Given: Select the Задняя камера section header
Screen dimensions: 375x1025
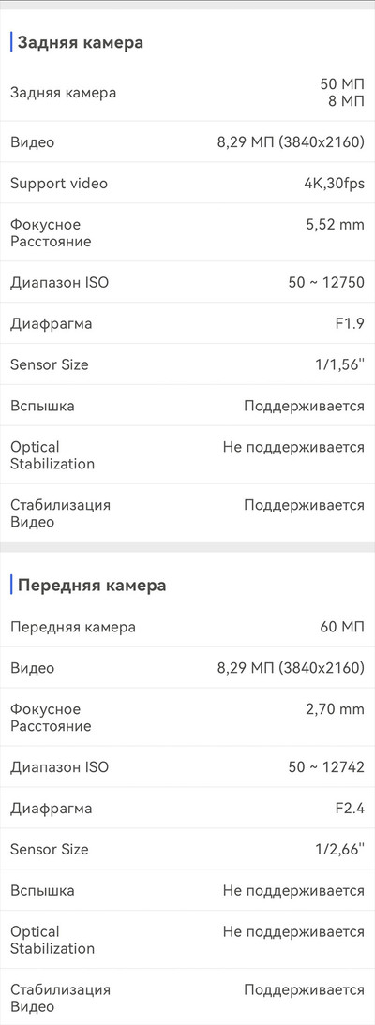Looking at the screenshot, I should [80, 43].
